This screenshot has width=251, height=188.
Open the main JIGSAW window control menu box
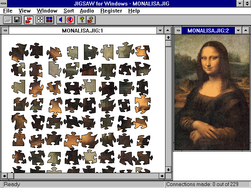click(4, 4)
